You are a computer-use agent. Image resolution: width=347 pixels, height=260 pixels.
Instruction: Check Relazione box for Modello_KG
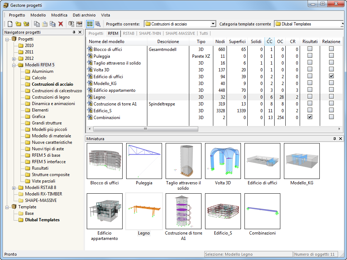coord(331,82)
